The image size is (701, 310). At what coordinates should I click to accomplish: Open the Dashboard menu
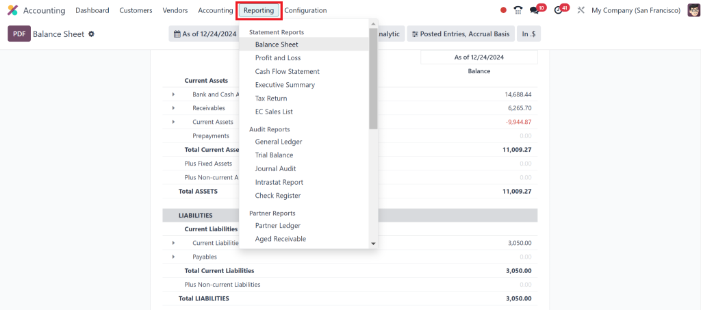[x=92, y=10]
